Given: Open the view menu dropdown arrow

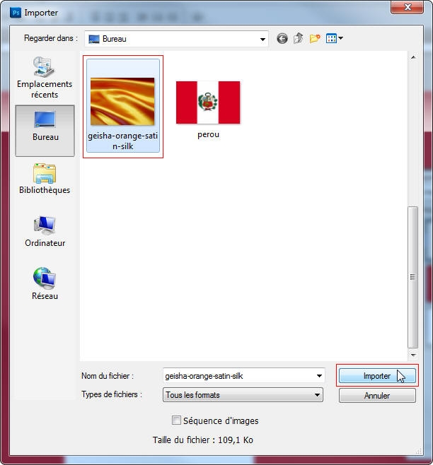Looking at the screenshot, I should tap(340, 38).
